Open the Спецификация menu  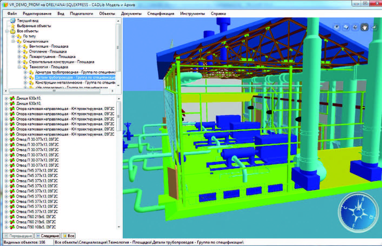[161, 14]
